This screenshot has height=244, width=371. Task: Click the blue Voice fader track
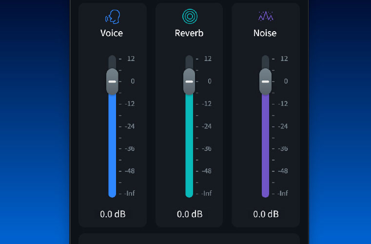click(112, 146)
